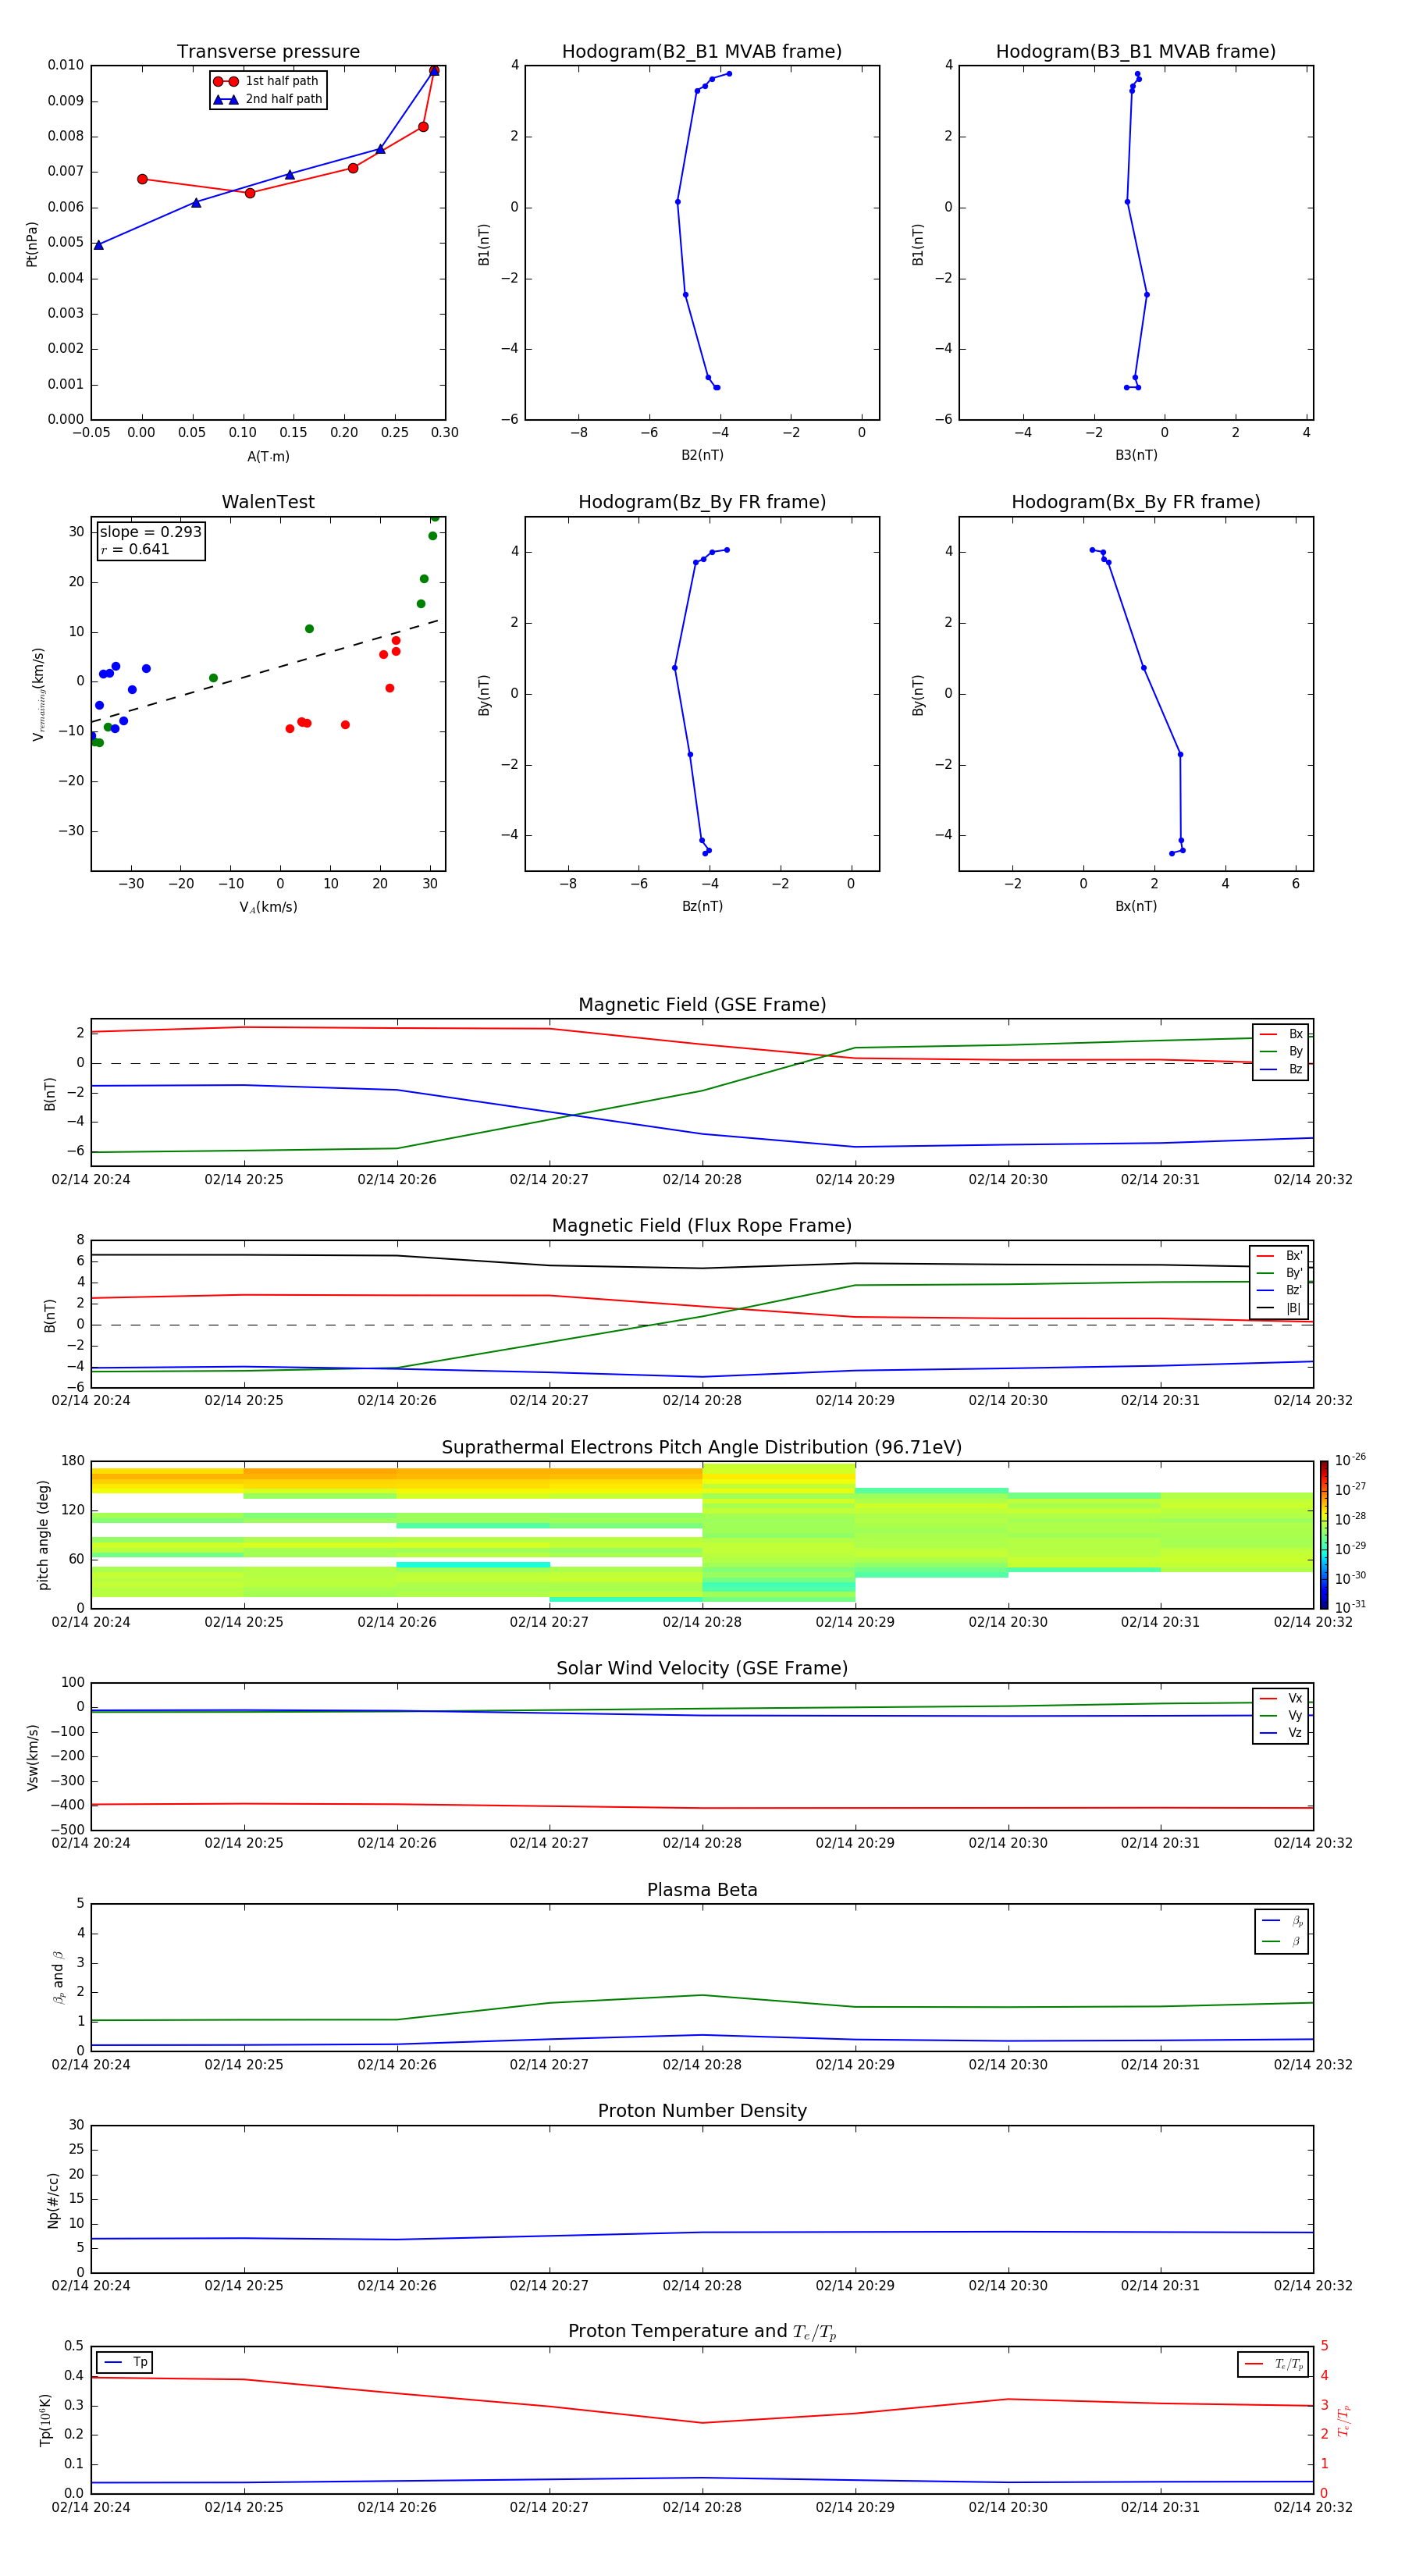Click the slope = 0.293 annotation
Image resolution: width=1405 pixels, height=2576 pixels.
pyautogui.click(x=151, y=532)
